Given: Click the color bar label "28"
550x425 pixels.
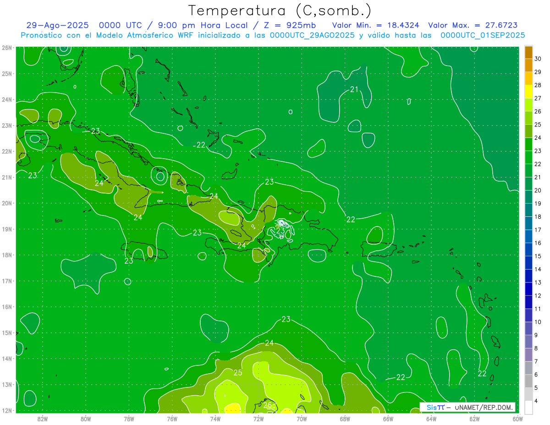Looking at the screenshot, I should pos(538,85).
